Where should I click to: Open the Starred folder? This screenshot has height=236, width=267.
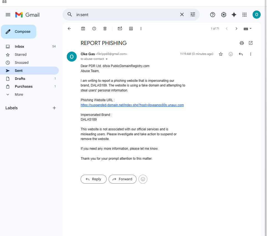pos(29,55)
